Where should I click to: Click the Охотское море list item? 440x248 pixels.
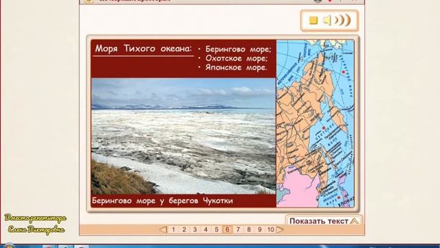pyautogui.click(x=236, y=58)
